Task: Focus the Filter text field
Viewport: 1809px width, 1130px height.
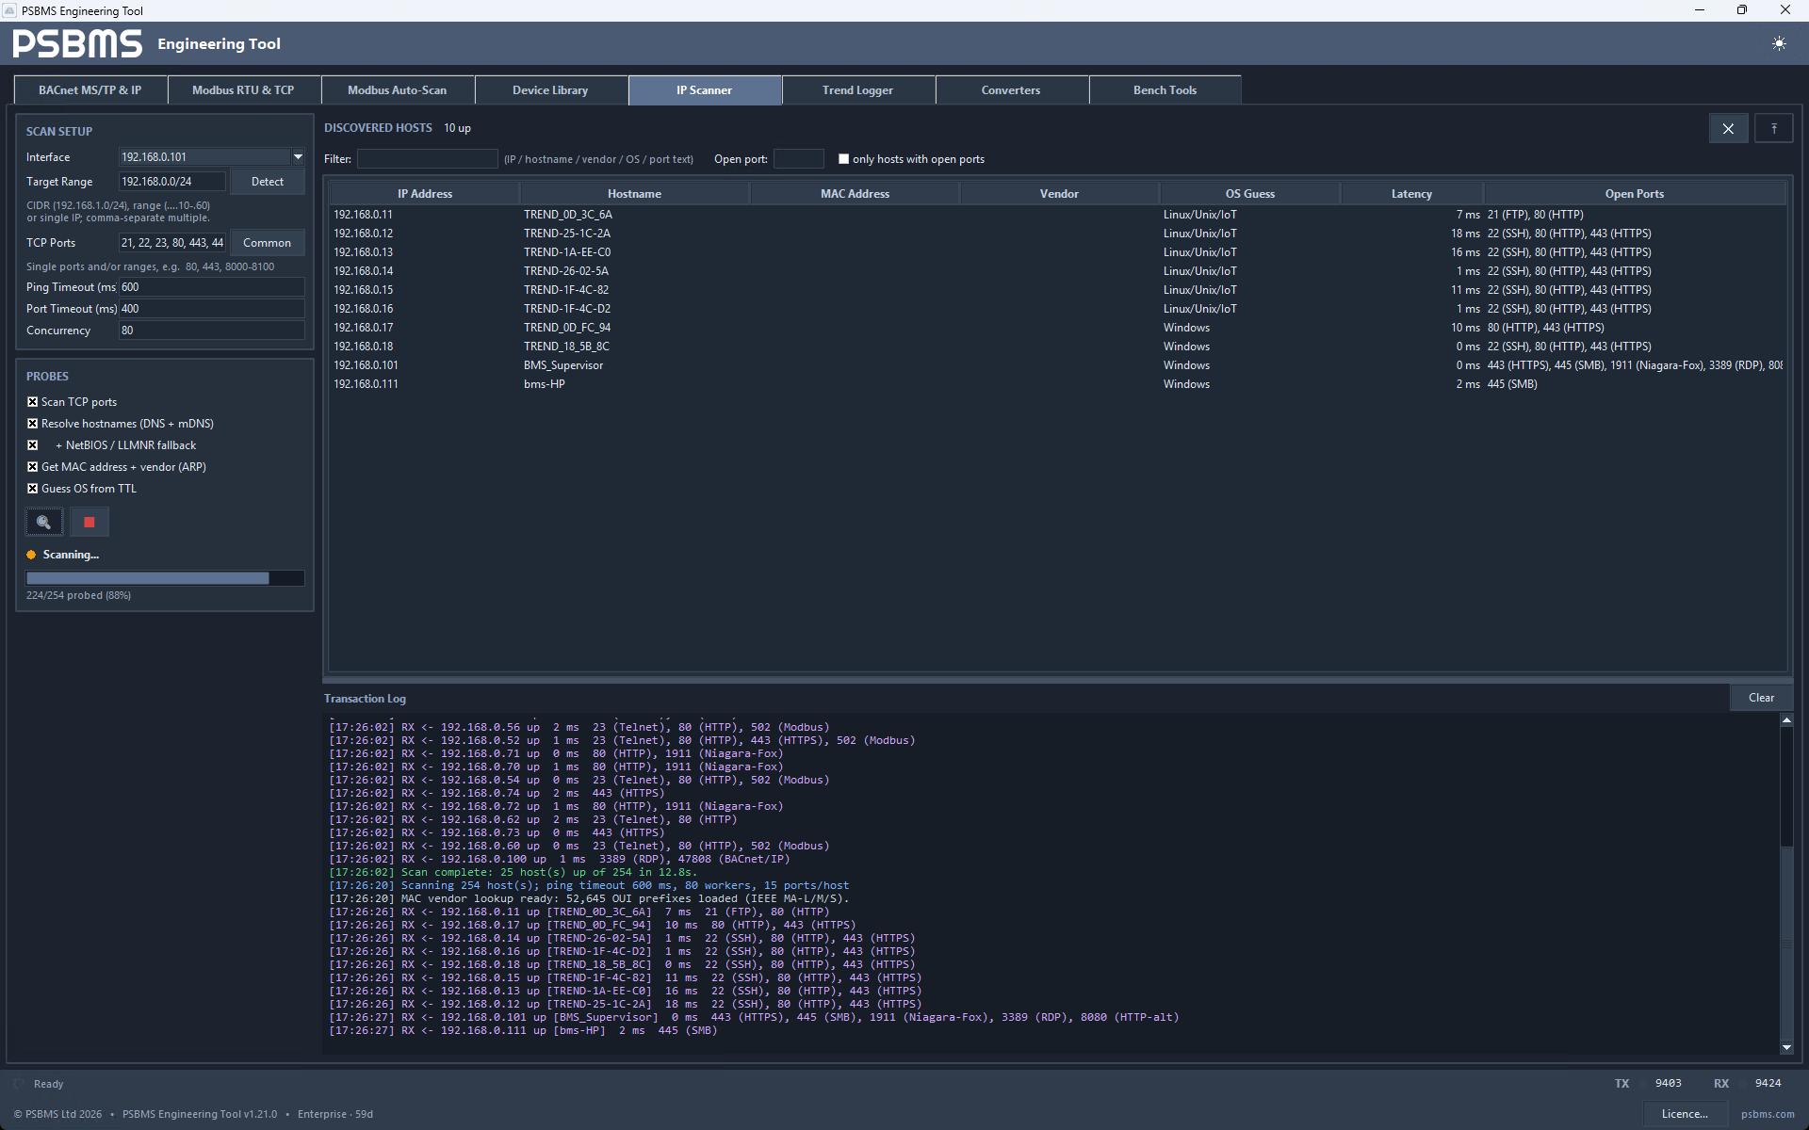Action: click(427, 159)
